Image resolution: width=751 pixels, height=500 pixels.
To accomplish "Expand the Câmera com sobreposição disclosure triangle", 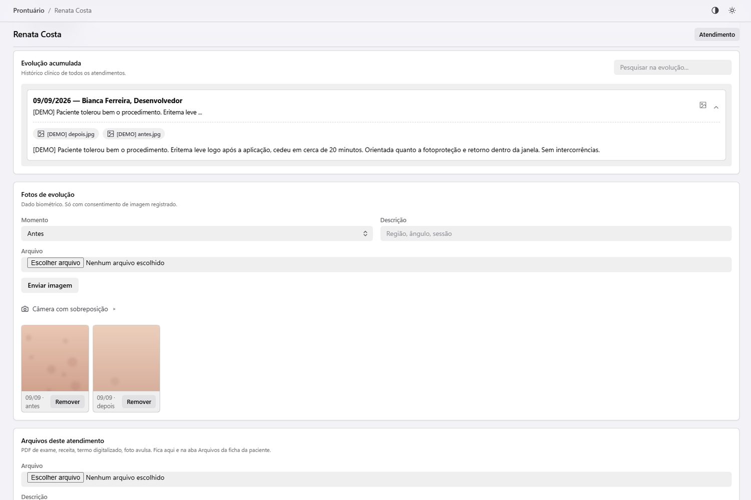I will pyautogui.click(x=114, y=309).
